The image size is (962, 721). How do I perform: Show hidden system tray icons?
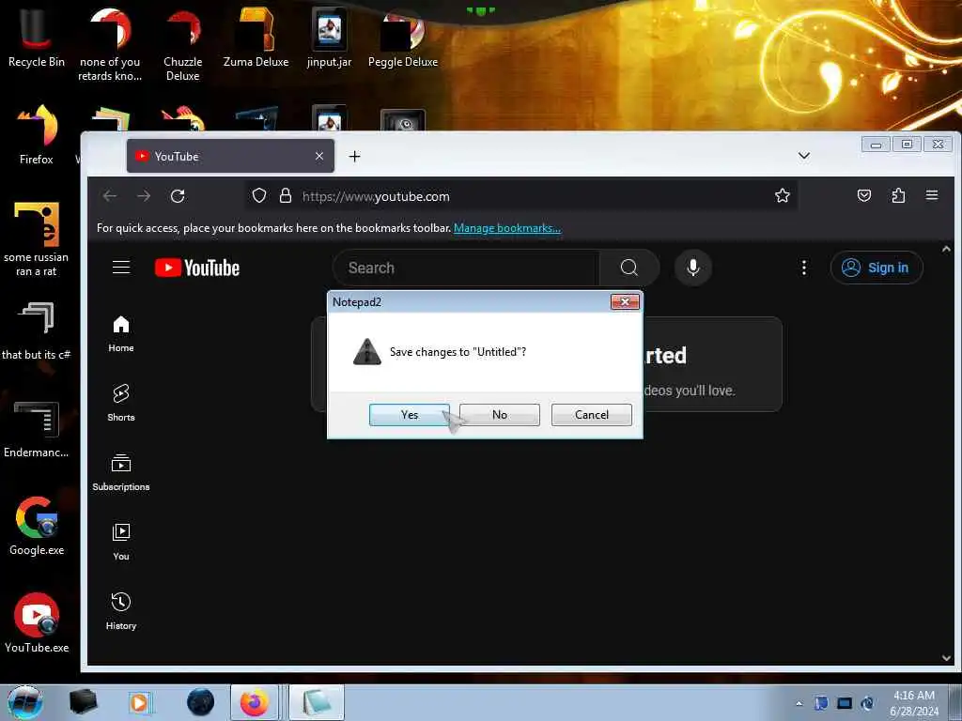pos(799,703)
